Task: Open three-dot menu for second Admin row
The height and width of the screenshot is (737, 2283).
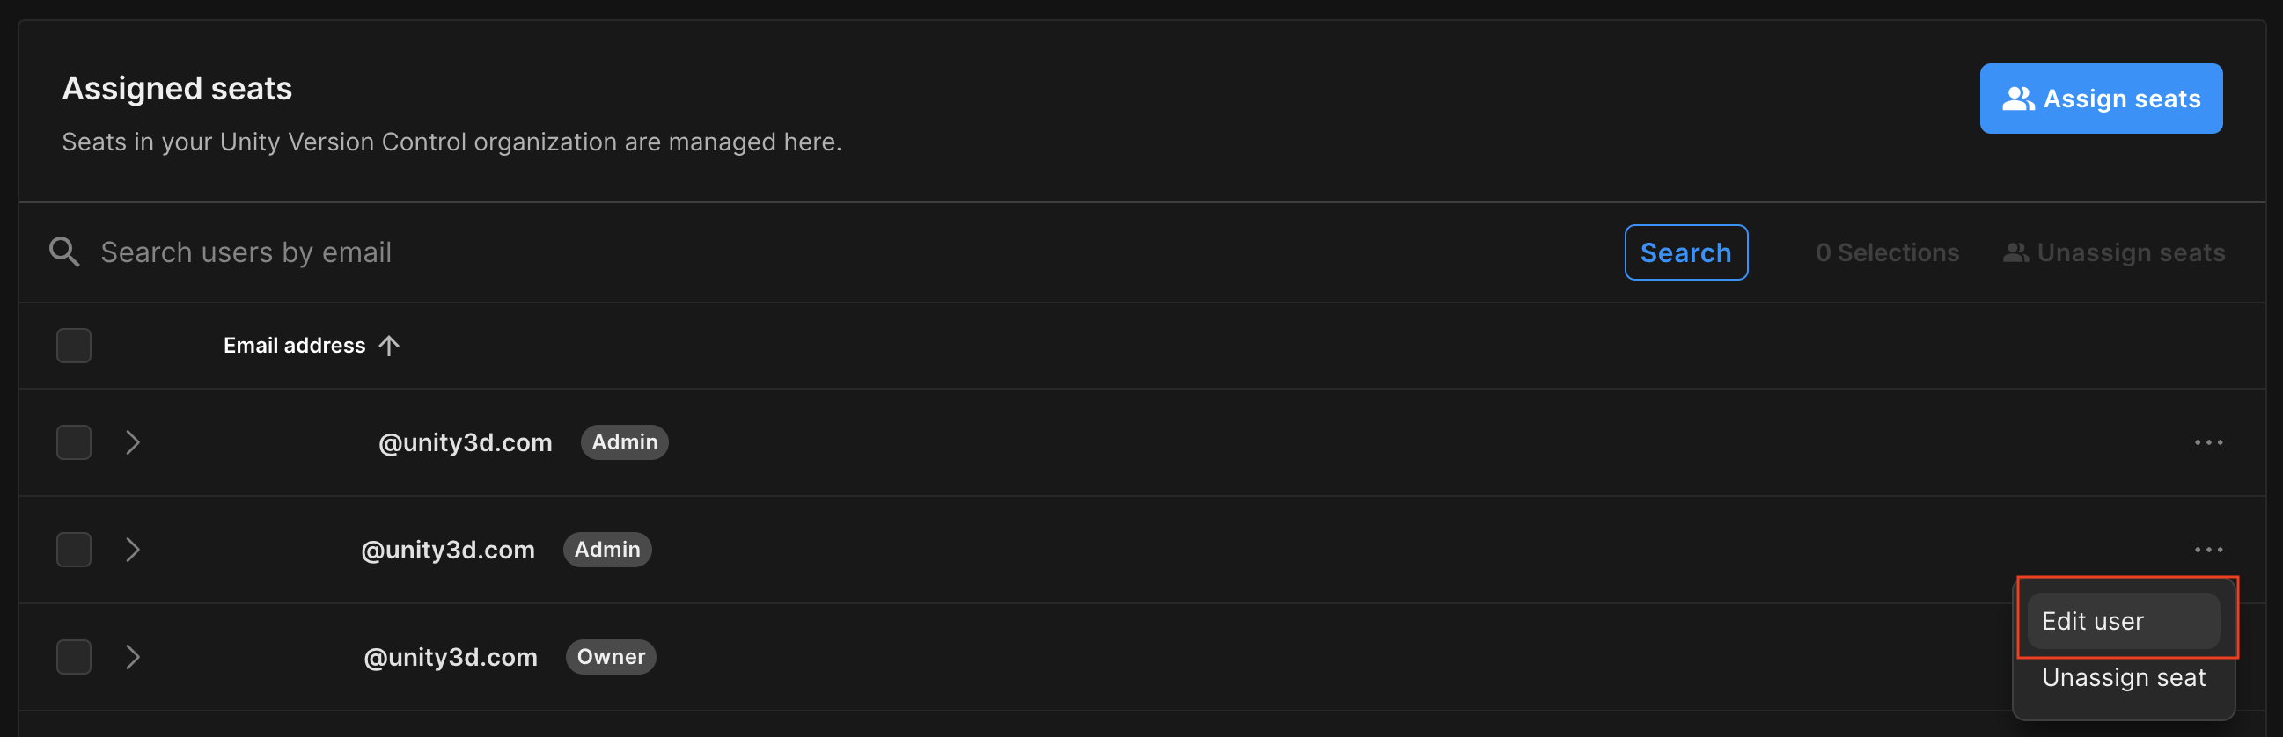Action: point(2207,549)
